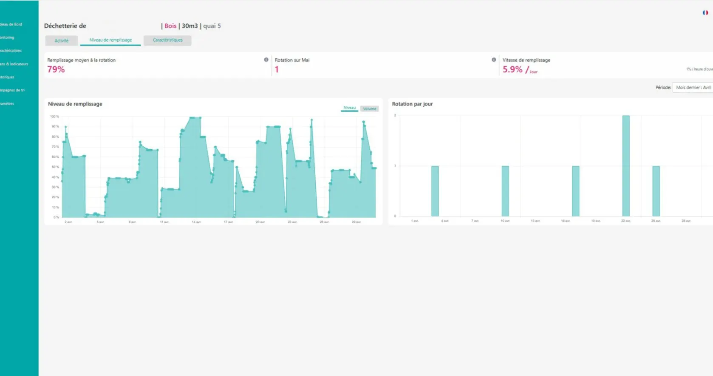Viewport: 713px width, 376px height.
Task: Open Bilans & Indicateurs sidebar item
Action: click(14, 64)
